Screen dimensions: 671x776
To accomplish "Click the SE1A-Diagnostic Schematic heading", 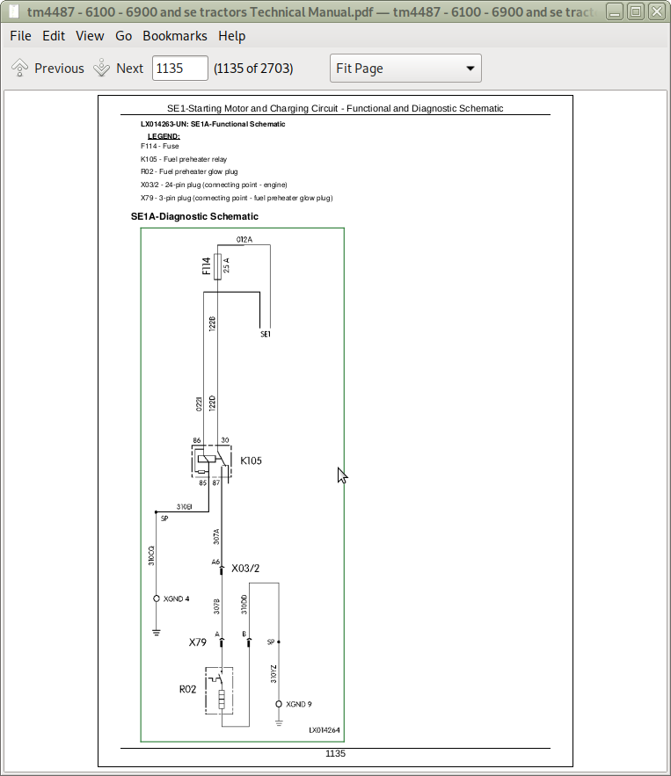I will click(194, 216).
